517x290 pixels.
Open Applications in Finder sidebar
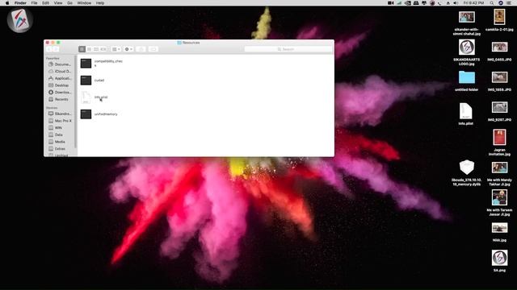[x=60, y=78]
